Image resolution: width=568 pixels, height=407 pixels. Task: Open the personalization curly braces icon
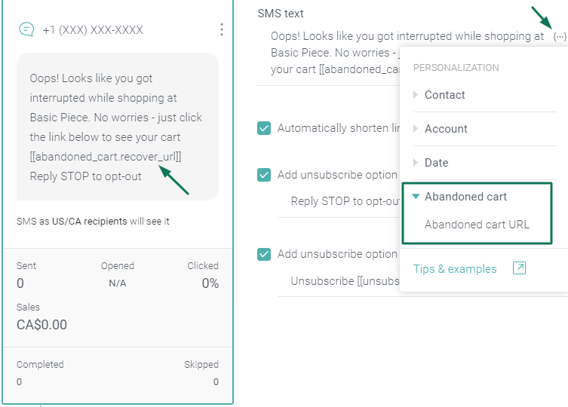(x=560, y=37)
